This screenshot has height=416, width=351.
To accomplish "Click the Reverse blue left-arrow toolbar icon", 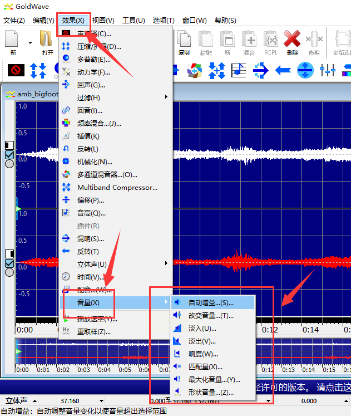I will [x=283, y=70].
